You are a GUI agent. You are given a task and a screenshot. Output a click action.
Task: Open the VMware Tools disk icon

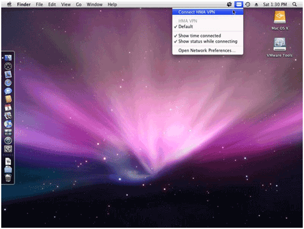click(280, 48)
